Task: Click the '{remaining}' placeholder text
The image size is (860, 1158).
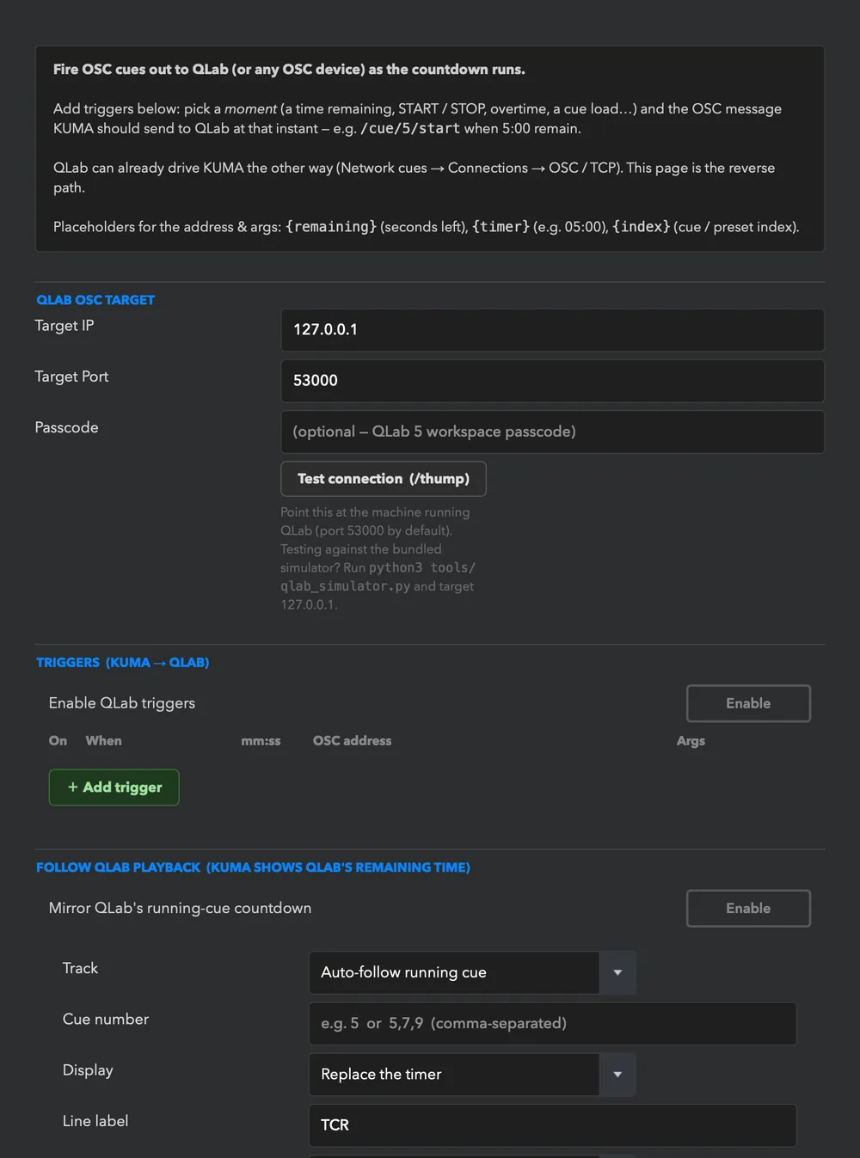Action: 331,227
